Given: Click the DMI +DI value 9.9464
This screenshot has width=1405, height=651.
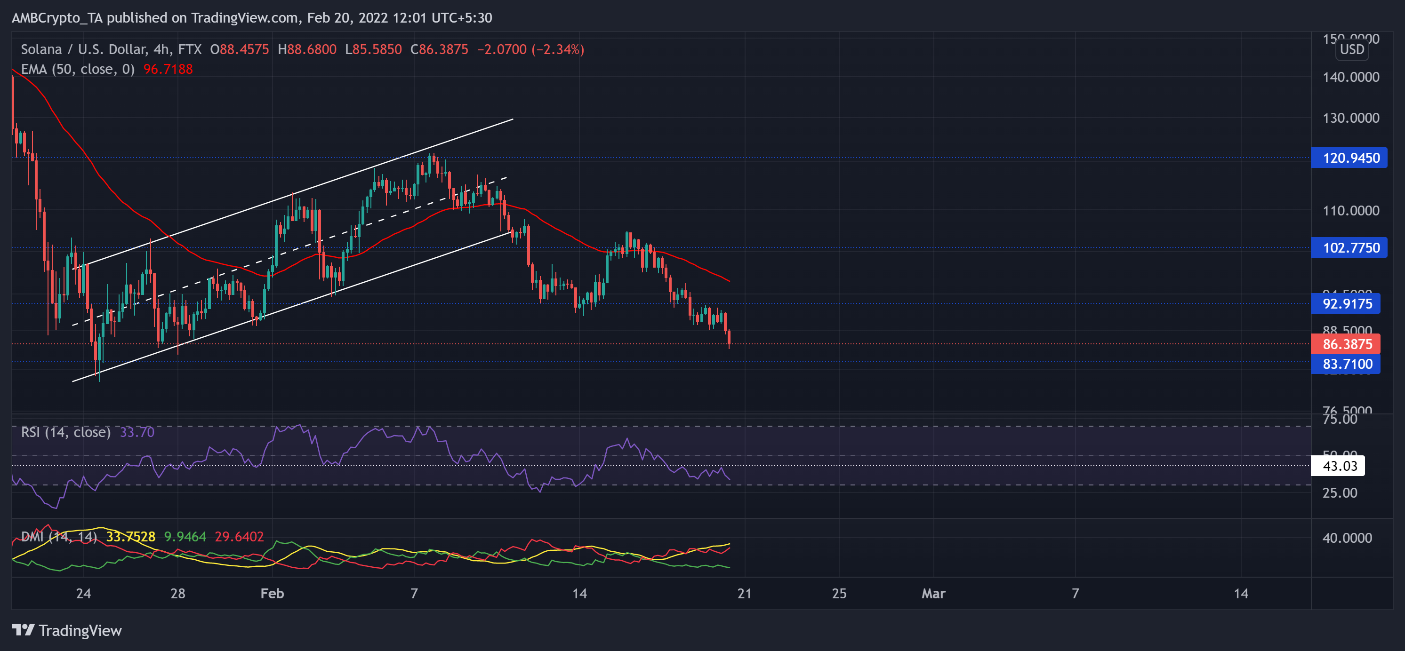Looking at the screenshot, I should click(x=185, y=537).
